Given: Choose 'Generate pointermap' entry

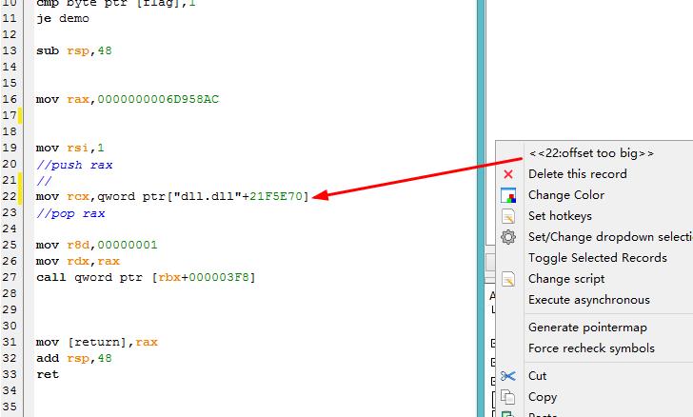Looking at the screenshot, I should (587, 328).
